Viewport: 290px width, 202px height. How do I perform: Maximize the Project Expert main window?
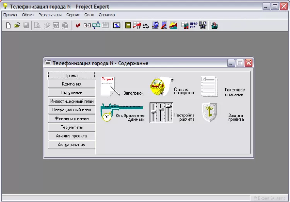(275, 7)
